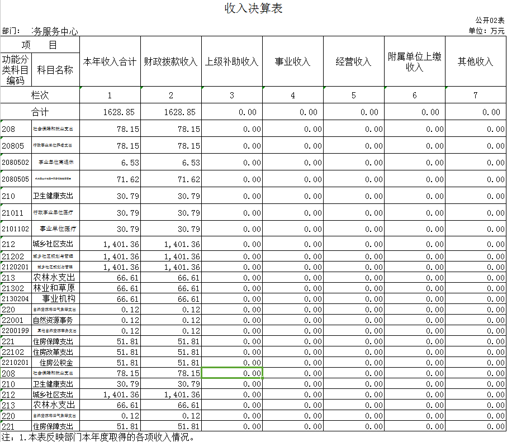The height and width of the screenshot is (442, 507).
Task: Click the 财政拨款收入 column header
Action: [170, 61]
